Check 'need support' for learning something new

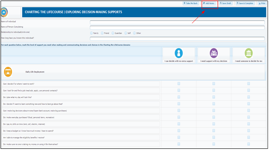pyautogui.click(x=214, y=104)
